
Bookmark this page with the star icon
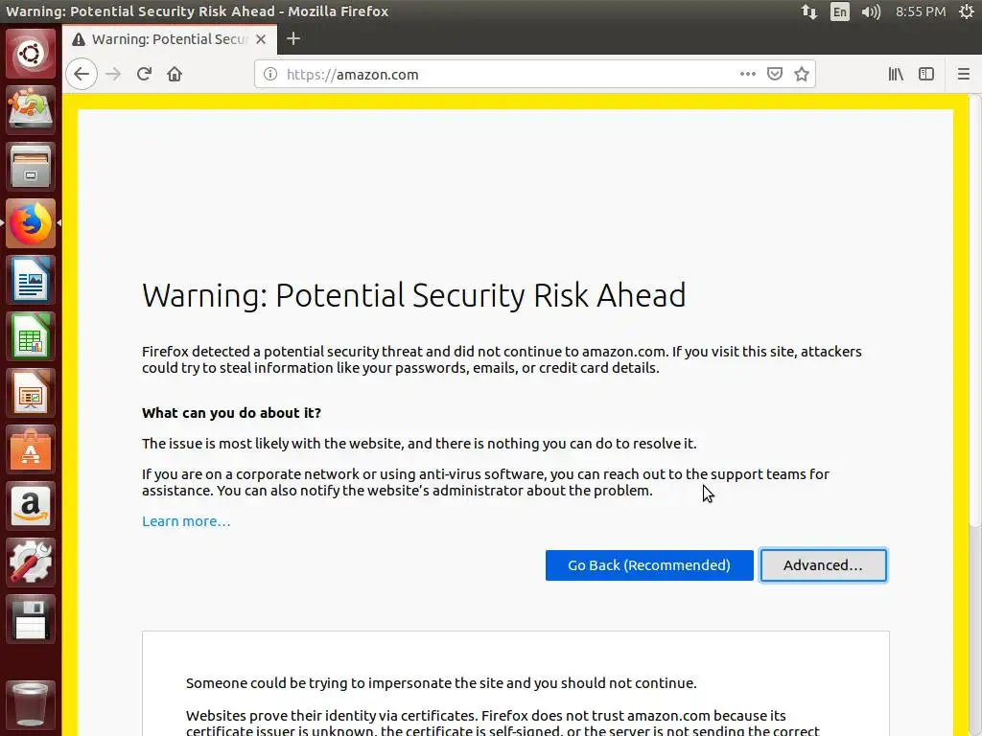802,74
